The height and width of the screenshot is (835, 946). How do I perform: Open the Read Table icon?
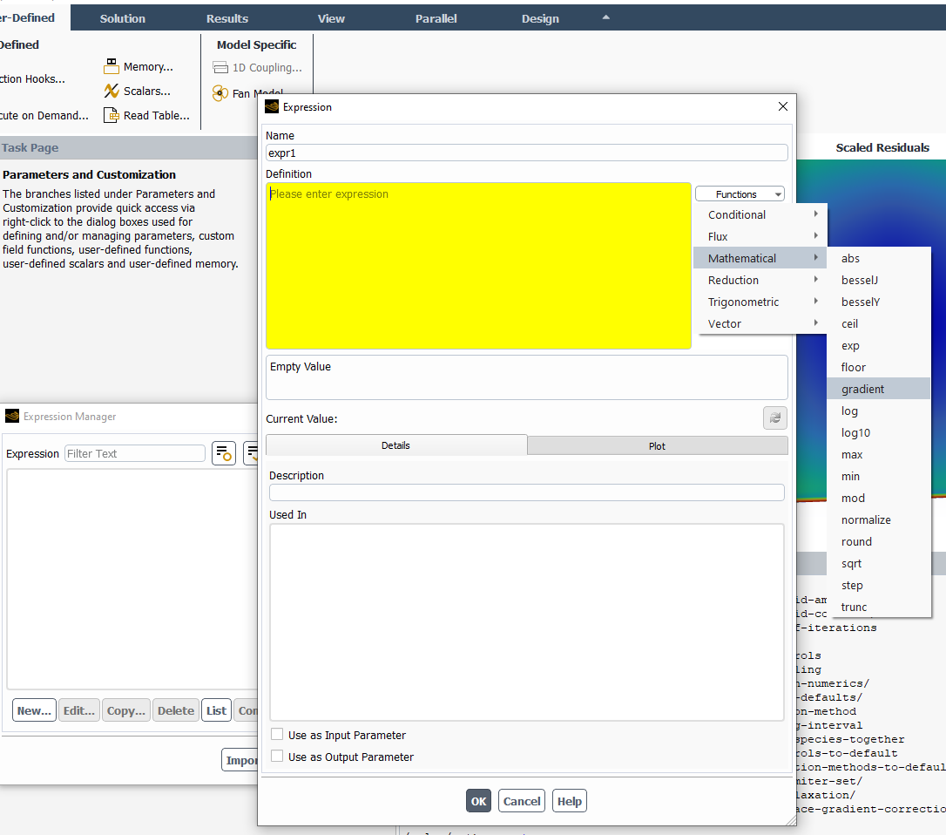(x=111, y=115)
